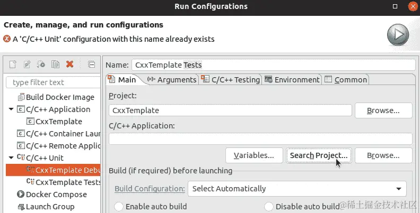Click the Variables... button
This screenshot has height=213, width=420.
[x=254, y=155]
